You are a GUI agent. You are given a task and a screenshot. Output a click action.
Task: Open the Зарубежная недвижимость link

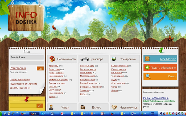pyautogui.click(x=56, y=92)
